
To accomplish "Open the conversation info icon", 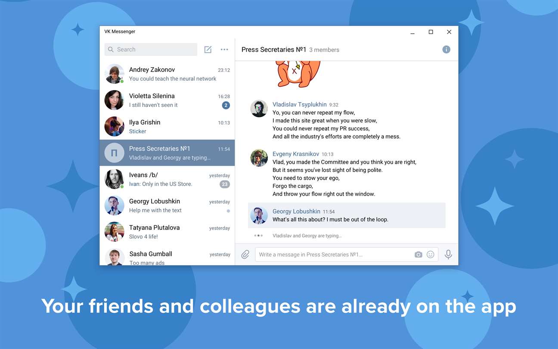I will tap(446, 50).
